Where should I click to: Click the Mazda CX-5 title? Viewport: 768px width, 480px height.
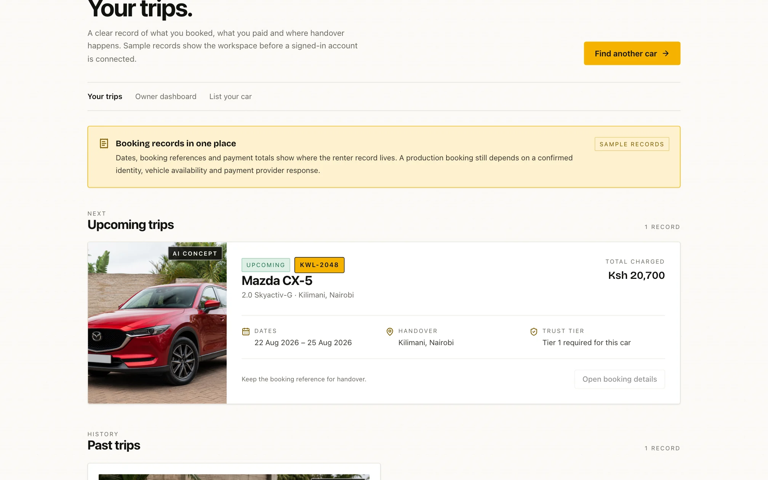pos(277,281)
